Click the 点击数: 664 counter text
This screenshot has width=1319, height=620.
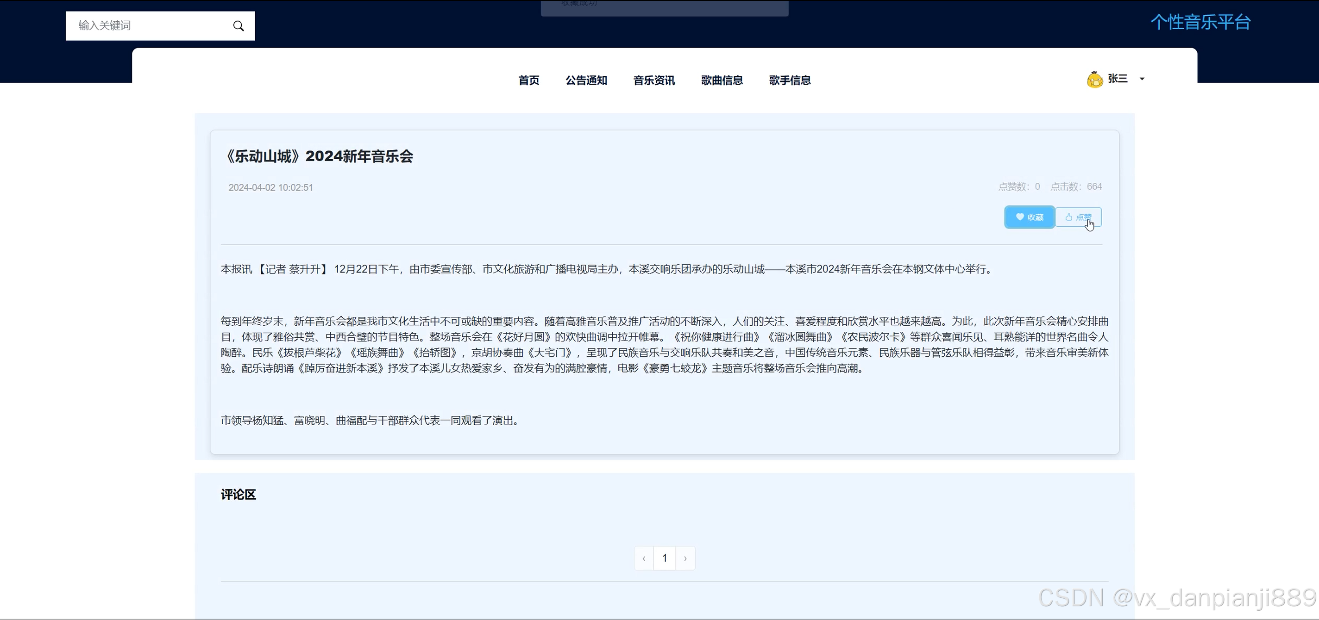[x=1076, y=187]
